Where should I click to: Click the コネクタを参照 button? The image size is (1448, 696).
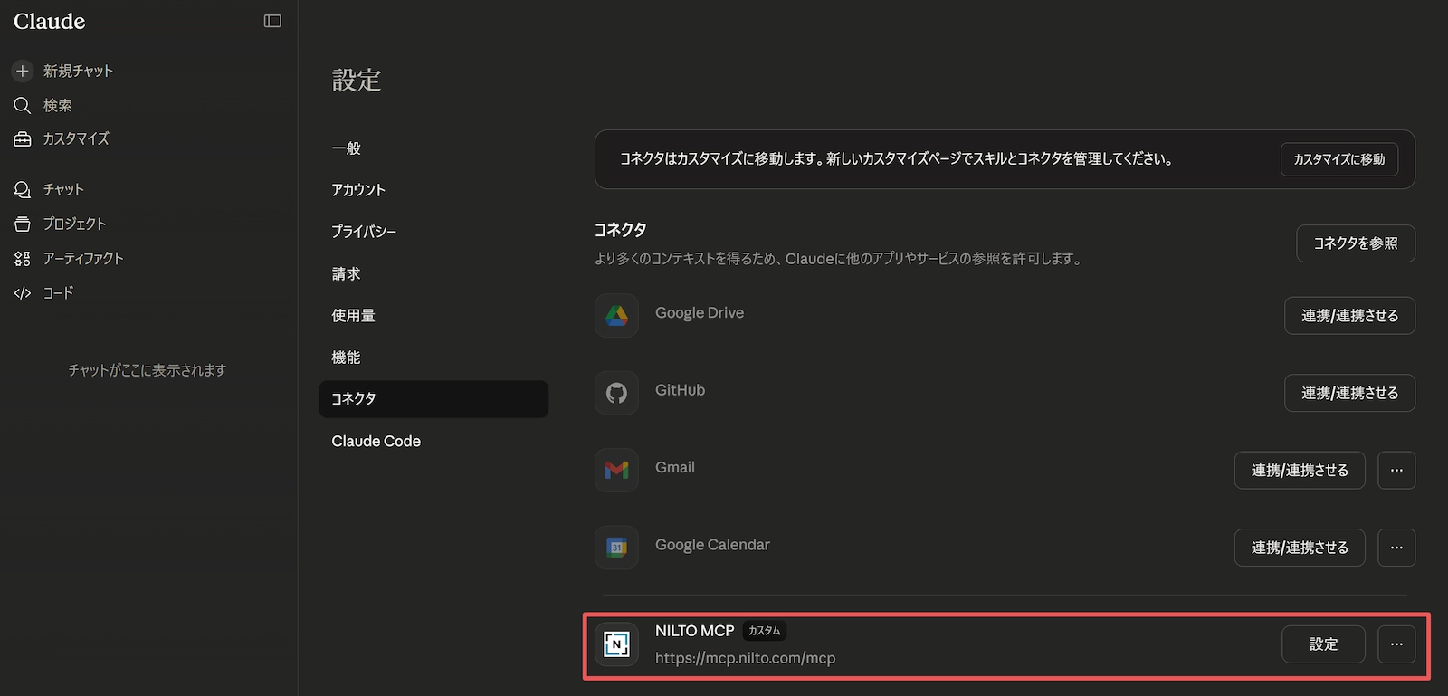1355,243
